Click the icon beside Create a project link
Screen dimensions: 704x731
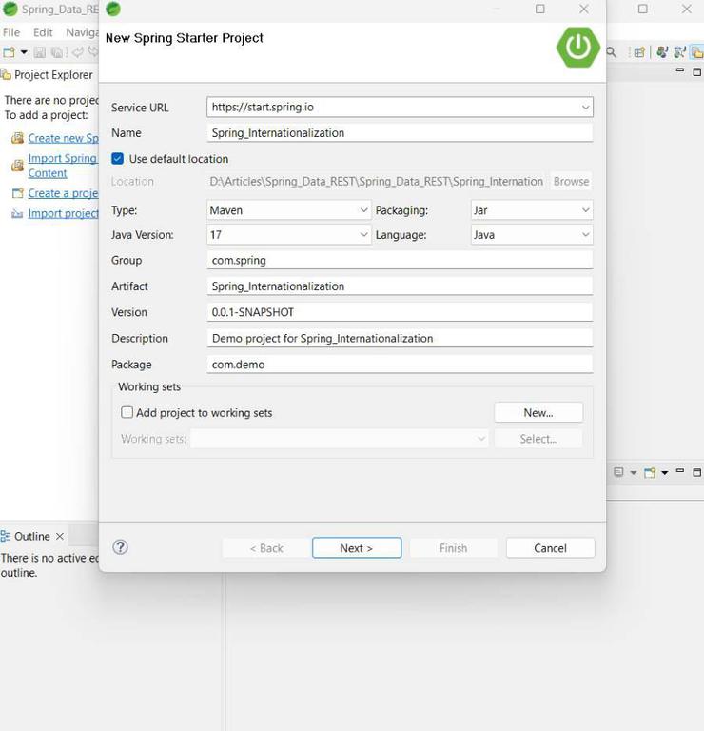(17, 193)
